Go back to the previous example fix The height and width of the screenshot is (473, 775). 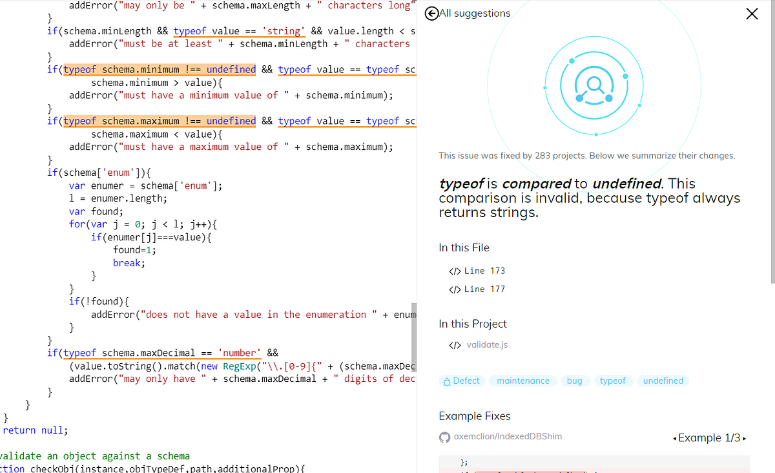(x=676, y=437)
